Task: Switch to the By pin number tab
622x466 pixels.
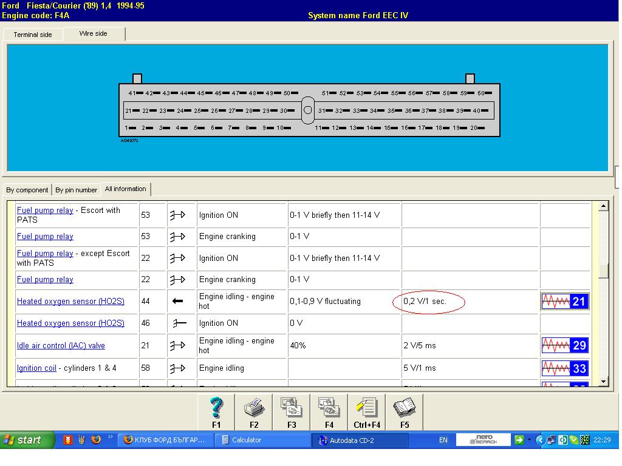Action: pos(77,190)
